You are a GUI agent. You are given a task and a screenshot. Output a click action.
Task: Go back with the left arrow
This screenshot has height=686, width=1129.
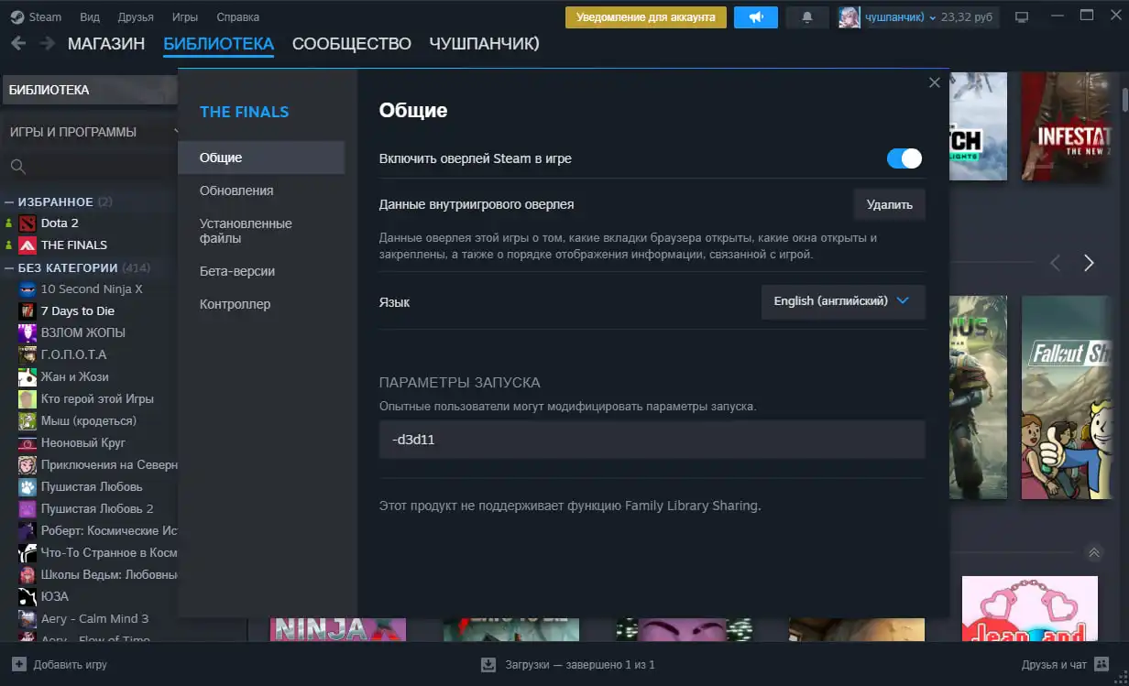click(x=18, y=43)
